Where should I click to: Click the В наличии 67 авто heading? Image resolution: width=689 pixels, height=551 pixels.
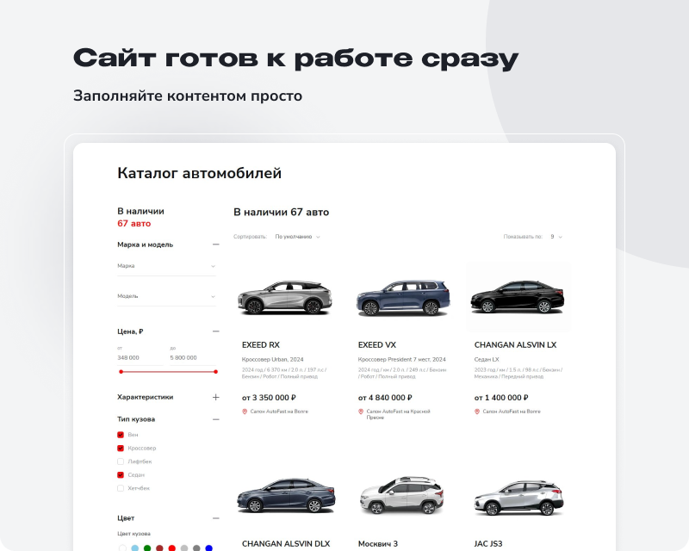point(282,213)
